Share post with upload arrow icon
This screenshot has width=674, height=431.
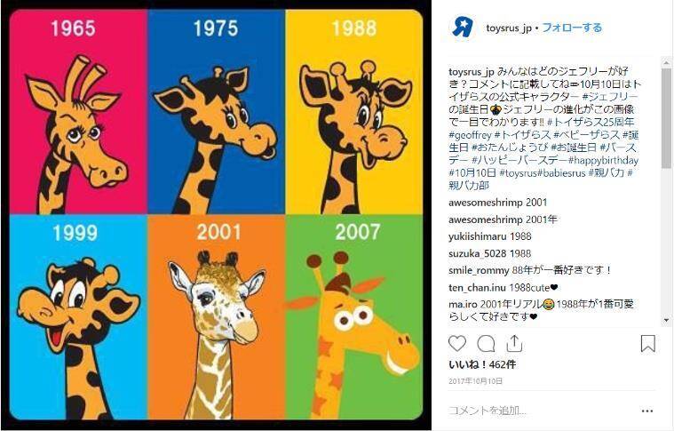[x=514, y=343]
